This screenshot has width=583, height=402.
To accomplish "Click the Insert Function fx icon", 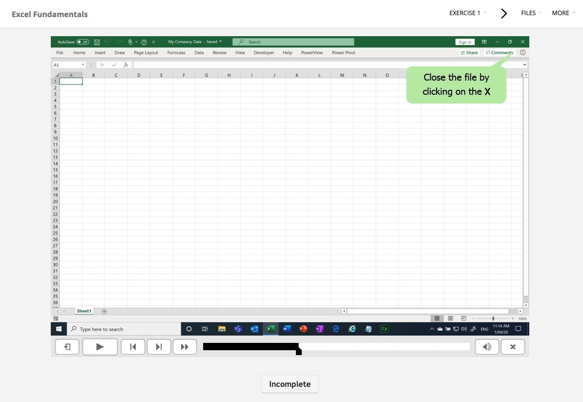I will (126, 64).
